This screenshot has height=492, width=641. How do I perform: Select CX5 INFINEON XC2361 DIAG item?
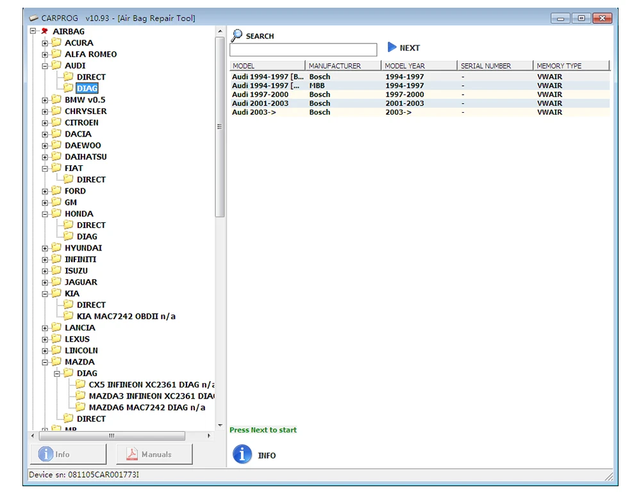(151, 384)
